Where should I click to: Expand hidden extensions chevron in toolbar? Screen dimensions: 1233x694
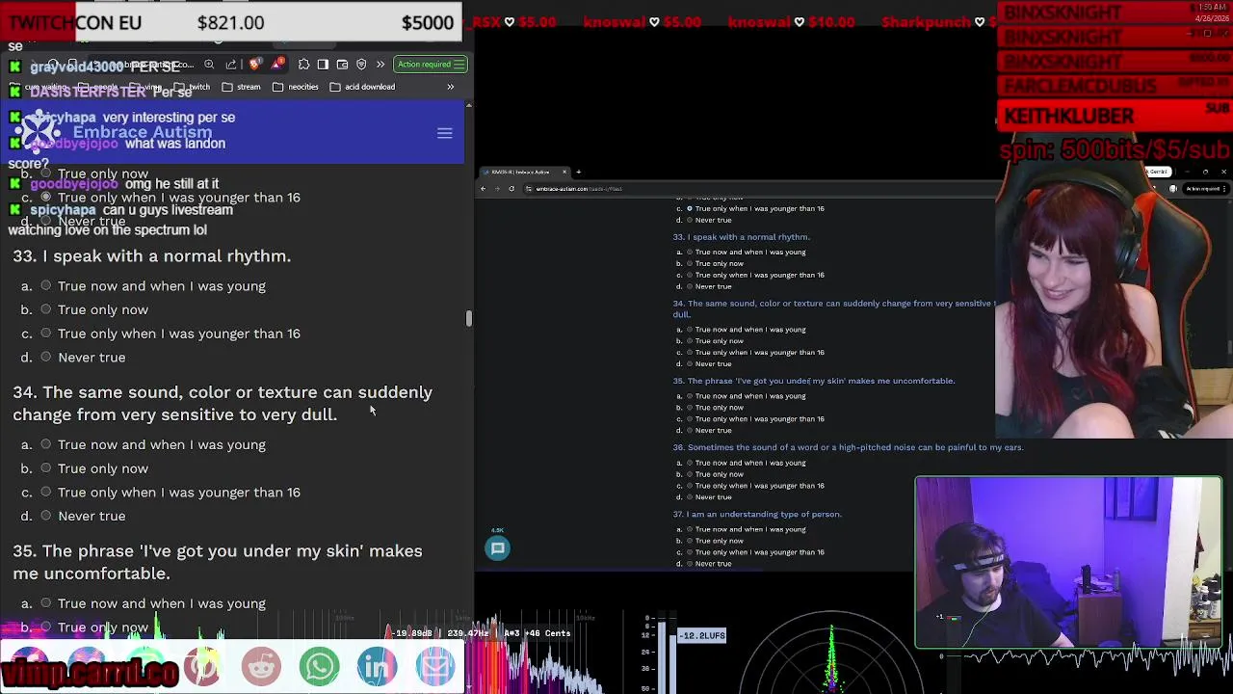click(380, 65)
